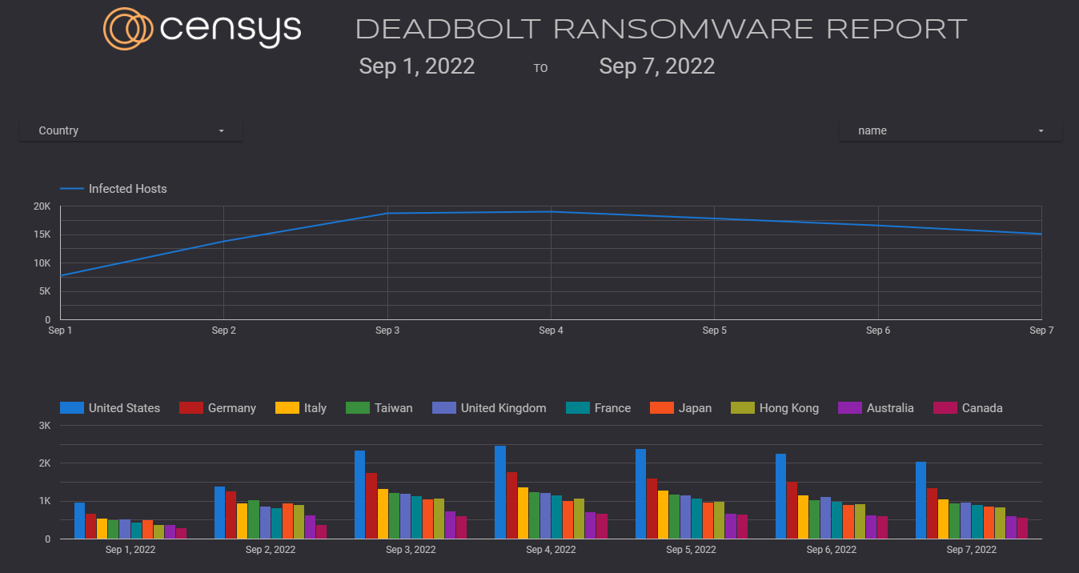Click the Sep 7, 2022 end date
Image resolution: width=1079 pixels, height=573 pixels.
point(656,66)
